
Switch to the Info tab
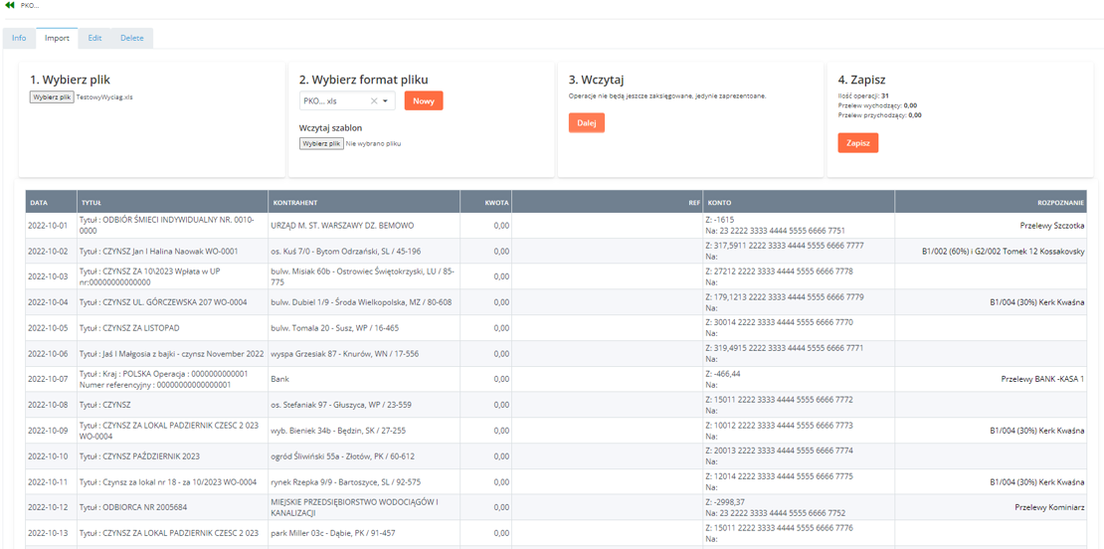pos(19,38)
